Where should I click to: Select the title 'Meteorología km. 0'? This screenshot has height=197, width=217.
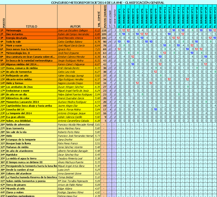click(x=18, y=53)
